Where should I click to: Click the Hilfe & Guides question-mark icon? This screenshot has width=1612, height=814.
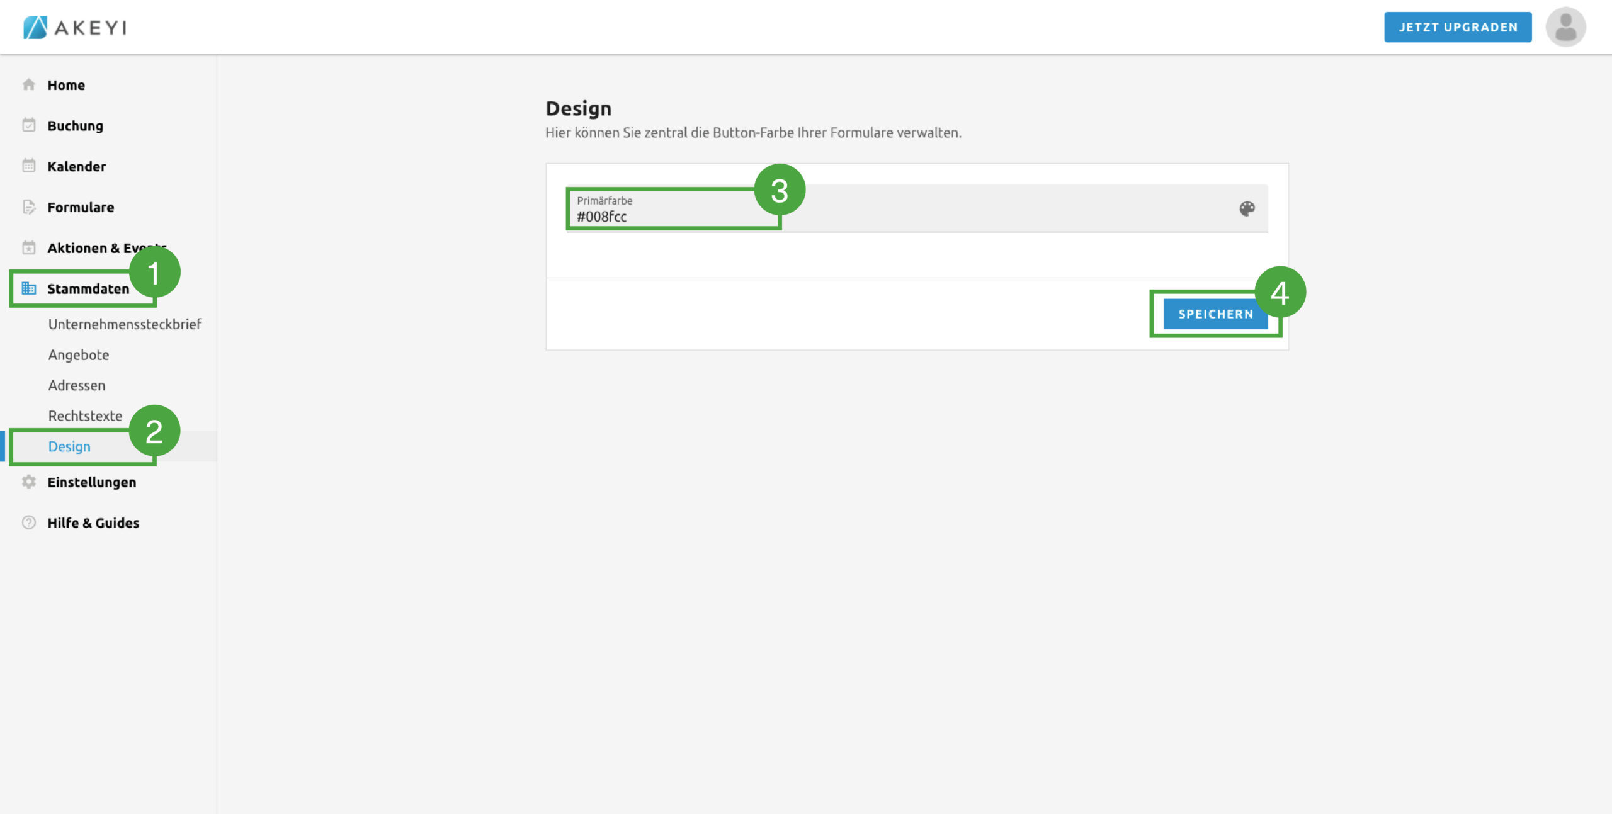(x=29, y=523)
